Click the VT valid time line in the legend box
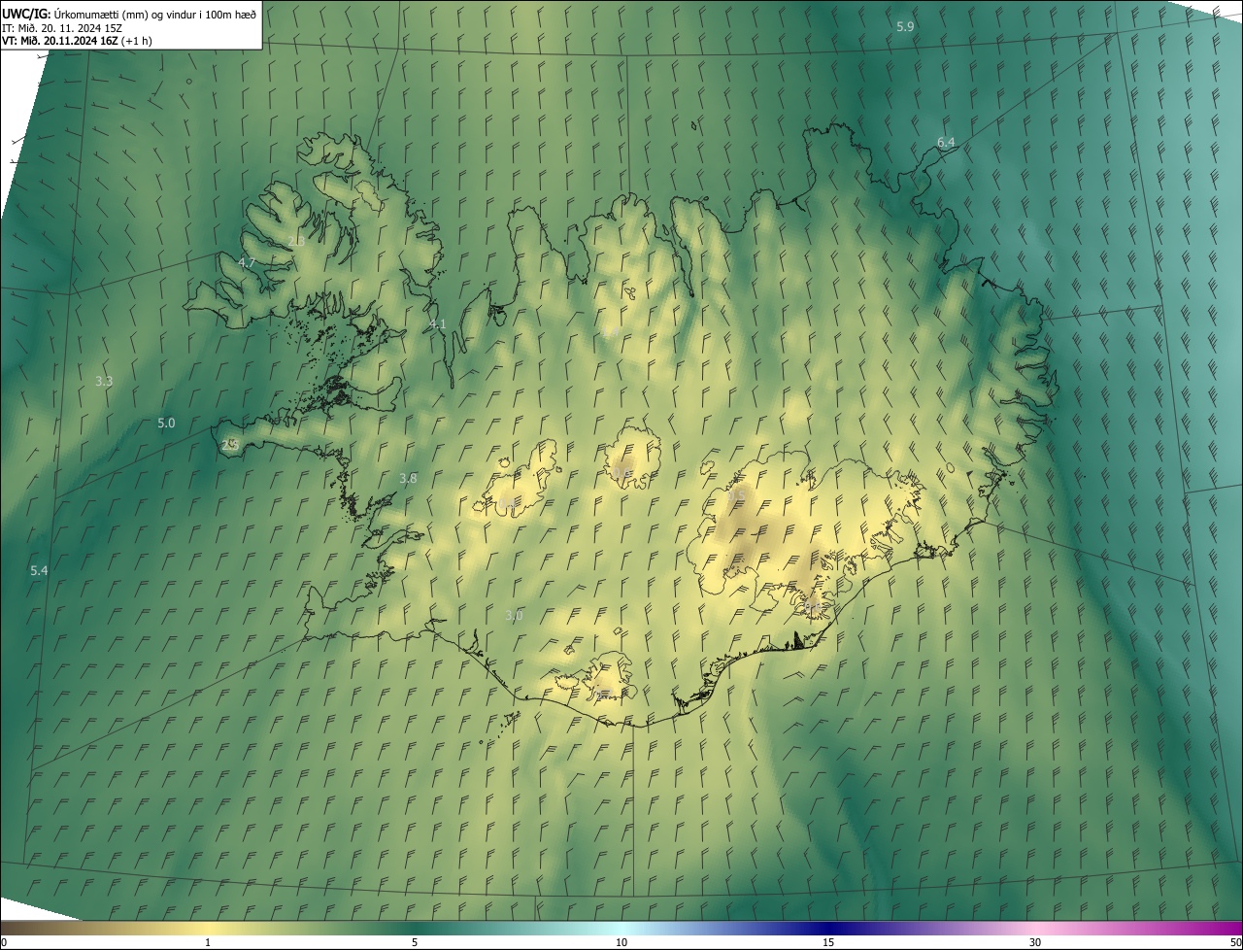 pyautogui.click(x=77, y=41)
